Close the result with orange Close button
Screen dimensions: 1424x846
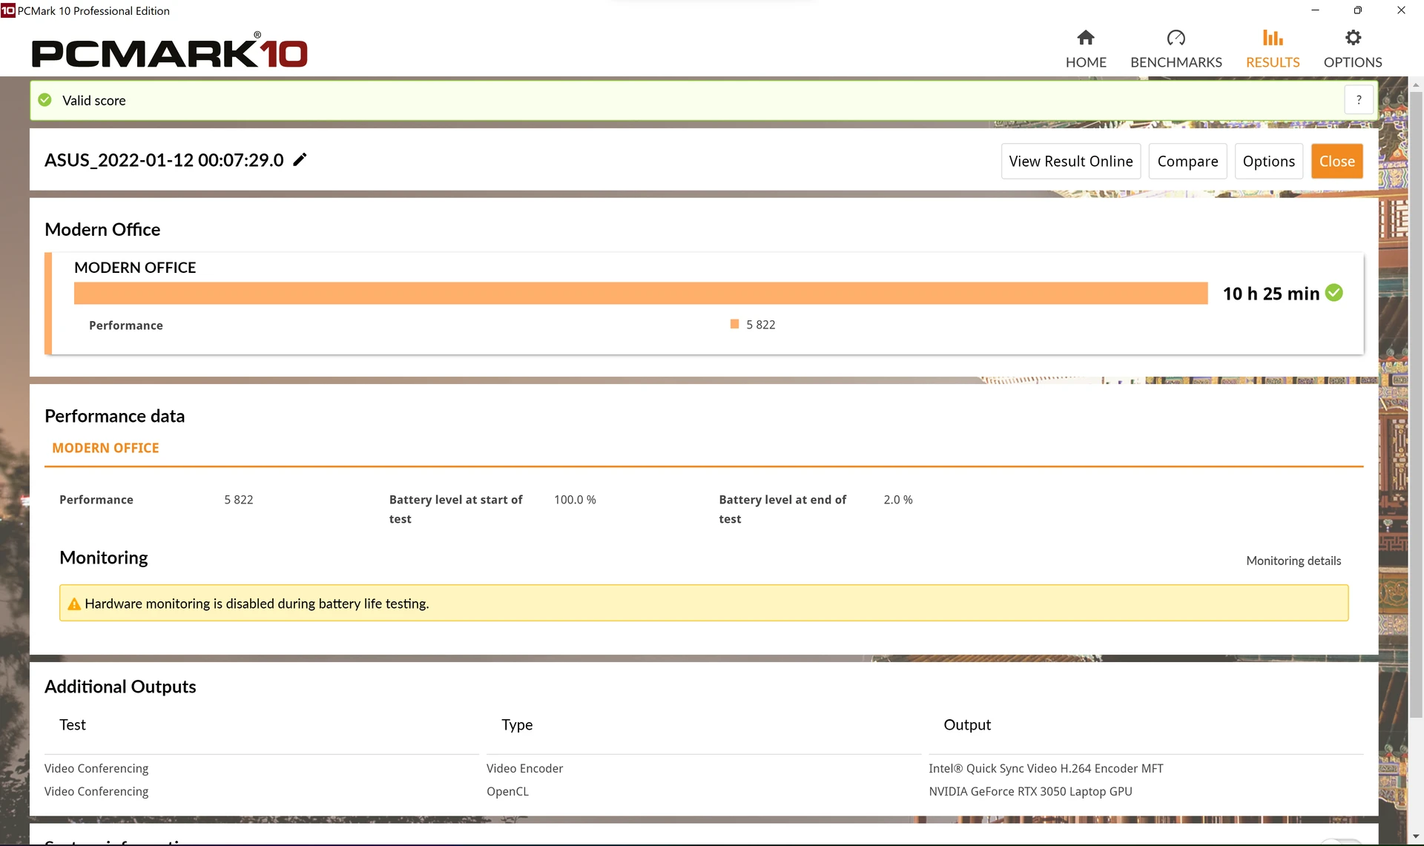pyautogui.click(x=1336, y=161)
